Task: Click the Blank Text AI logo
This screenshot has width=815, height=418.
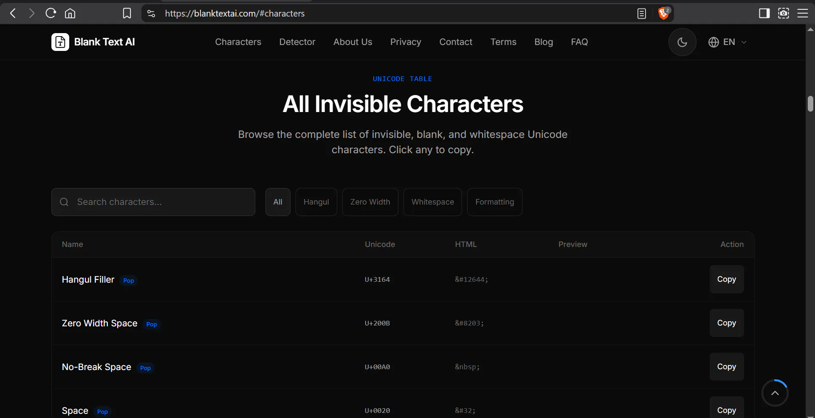Action: 93,42
